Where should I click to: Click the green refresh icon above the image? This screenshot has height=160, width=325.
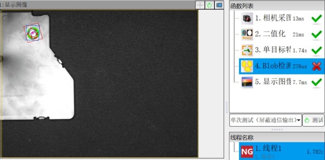point(210,5)
